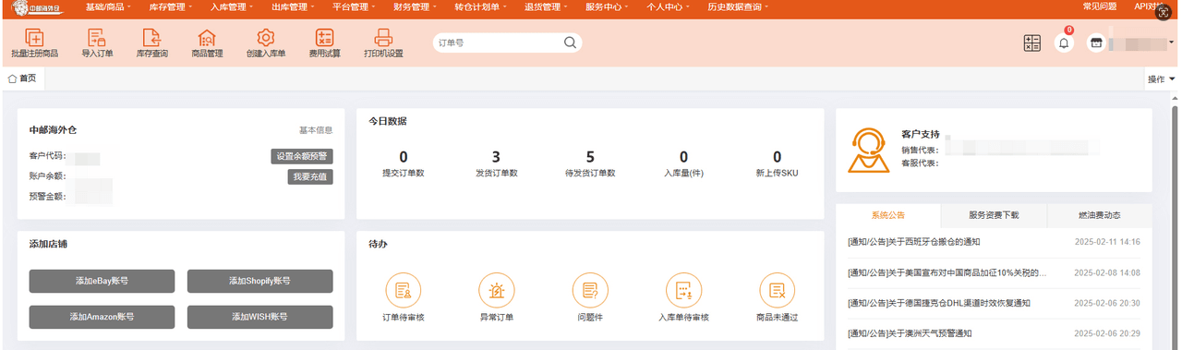The image size is (1182, 350).
Task: Click the 新上传SKU value 0
Action: [777, 157]
